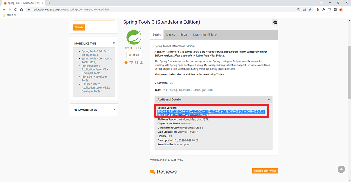Open the Chrome profile avatar
351x182 pixels.
coord(341,10)
